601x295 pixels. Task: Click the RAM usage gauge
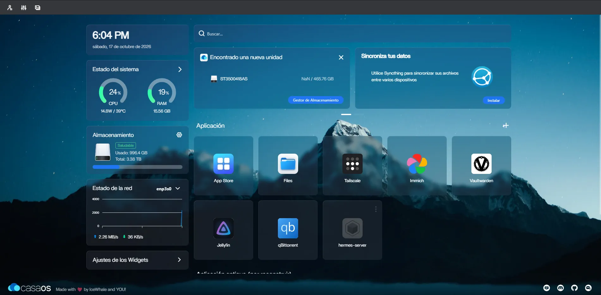click(x=162, y=92)
